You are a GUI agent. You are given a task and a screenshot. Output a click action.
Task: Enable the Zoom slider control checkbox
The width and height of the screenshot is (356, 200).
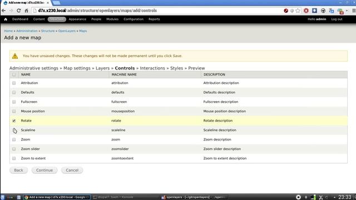[x=14, y=149]
